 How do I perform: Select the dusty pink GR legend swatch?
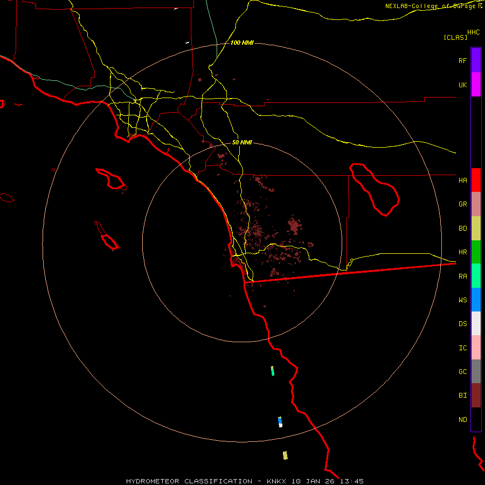pos(476,204)
